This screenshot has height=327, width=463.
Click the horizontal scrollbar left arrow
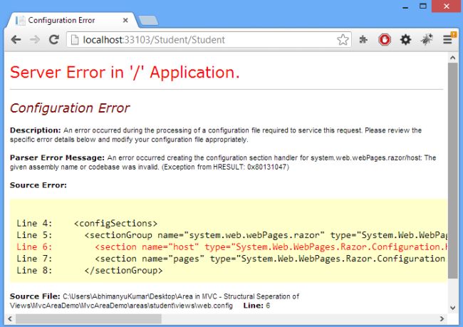coord(10,318)
